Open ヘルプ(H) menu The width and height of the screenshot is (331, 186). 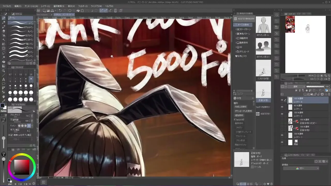(x=109, y=6)
